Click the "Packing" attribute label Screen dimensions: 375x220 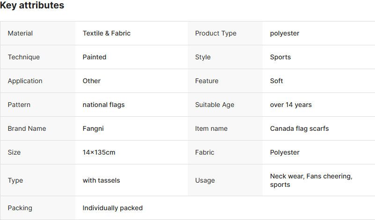[x=20, y=208]
